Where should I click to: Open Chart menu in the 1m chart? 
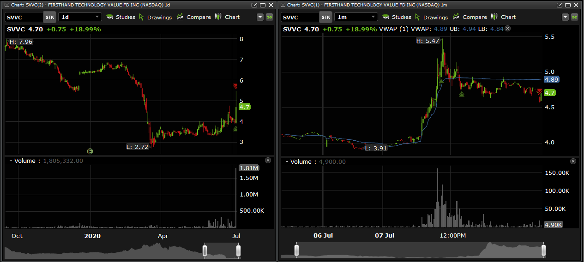503,17
